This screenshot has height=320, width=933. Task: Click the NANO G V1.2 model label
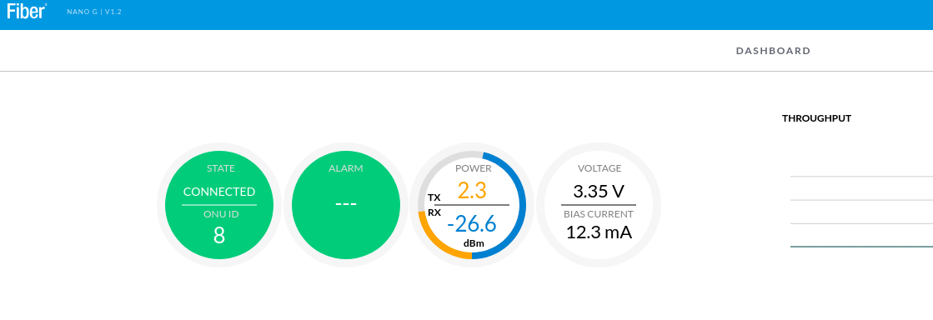[94, 12]
